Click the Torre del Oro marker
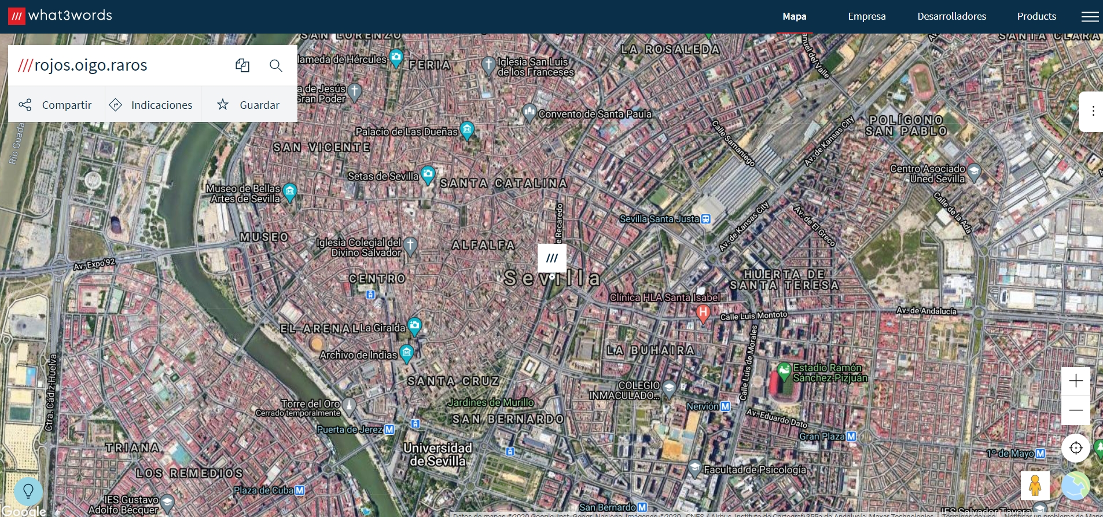 click(x=349, y=406)
